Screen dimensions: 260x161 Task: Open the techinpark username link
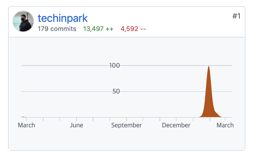pos(63,18)
